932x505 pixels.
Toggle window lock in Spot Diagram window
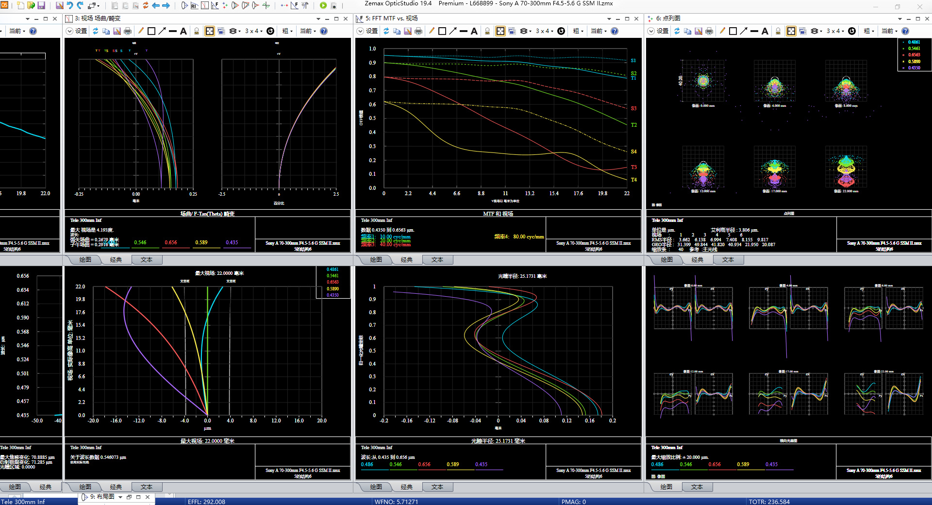point(778,31)
